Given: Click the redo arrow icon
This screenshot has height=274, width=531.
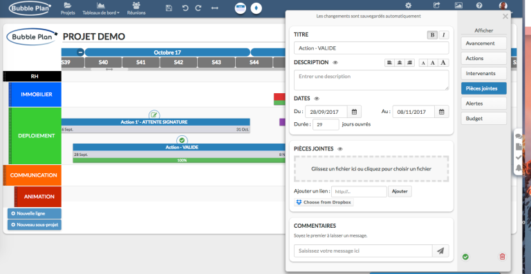Looking at the screenshot, I should 198,8.
